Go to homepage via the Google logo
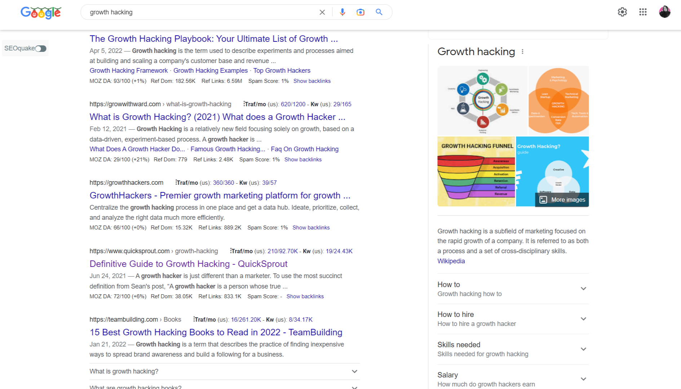The image size is (681, 389). 41,12
